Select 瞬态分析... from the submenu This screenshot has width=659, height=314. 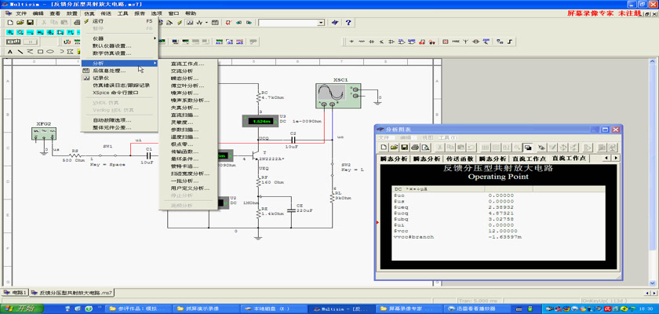188,78
